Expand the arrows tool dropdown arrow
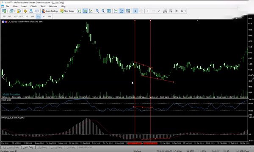 tap(185, 11)
